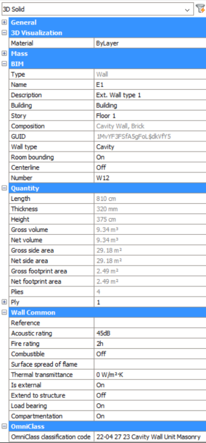Click the Name field containing E1
Screen dimensions: 206x443
tap(150, 85)
